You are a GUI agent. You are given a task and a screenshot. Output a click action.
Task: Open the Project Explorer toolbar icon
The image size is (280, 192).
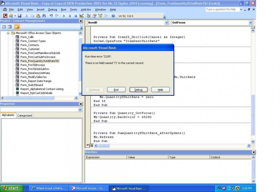coord(88,16)
